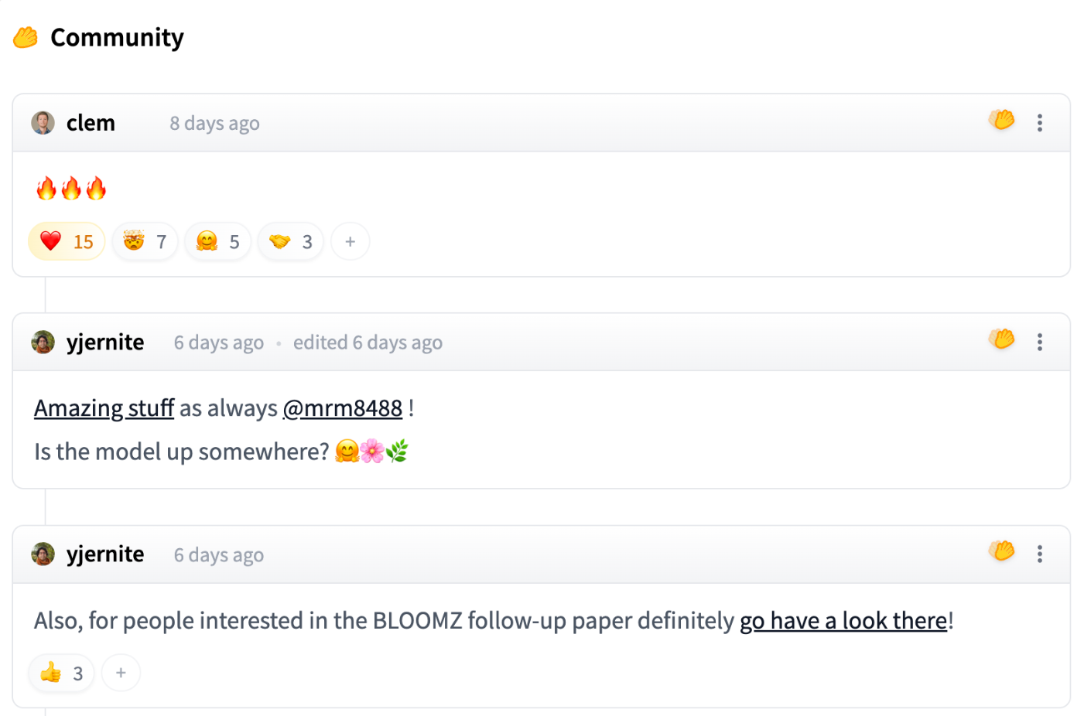The height and width of the screenshot is (716, 1084).
Task: Click the react hand icon on clem's comment
Action: 1001,120
